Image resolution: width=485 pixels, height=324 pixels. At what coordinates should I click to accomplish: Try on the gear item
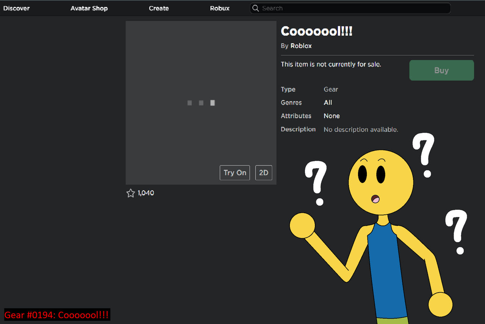click(x=235, y=173)
